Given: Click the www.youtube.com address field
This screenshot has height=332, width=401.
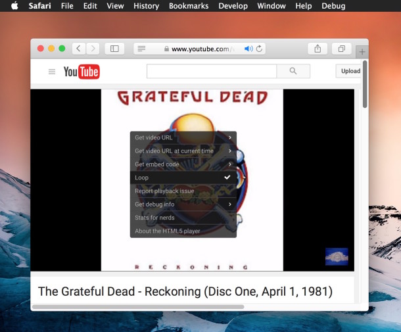Looking at the screenshot, I should pos(200,49).
